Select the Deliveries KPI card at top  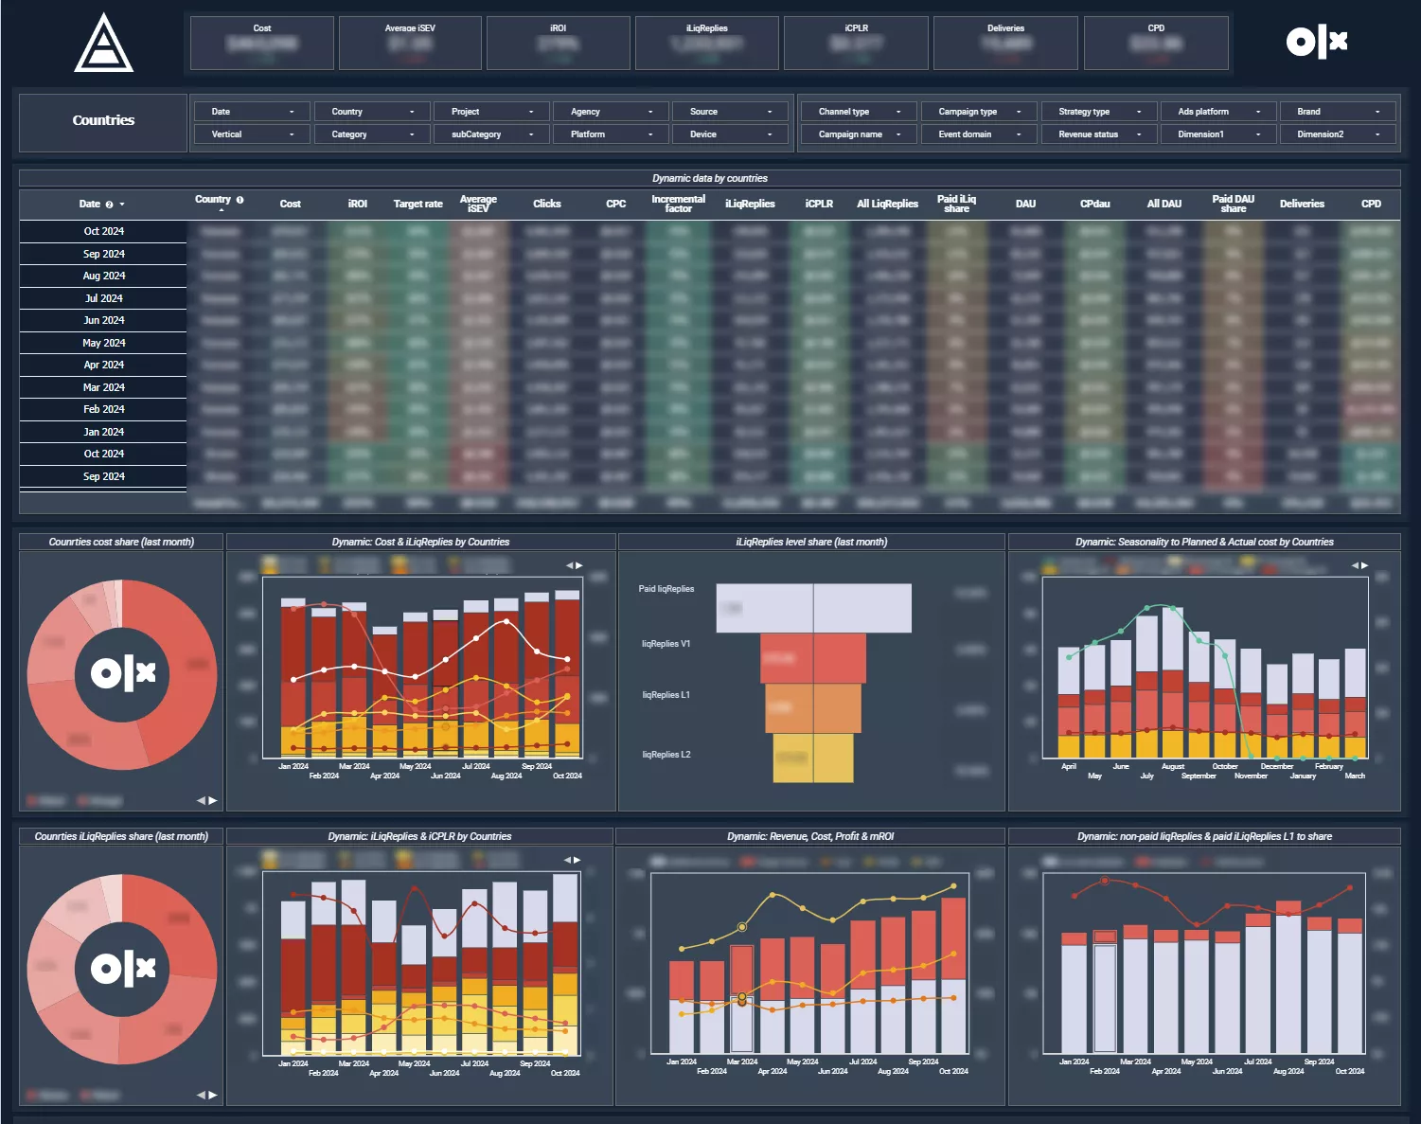pos(1005,44)
